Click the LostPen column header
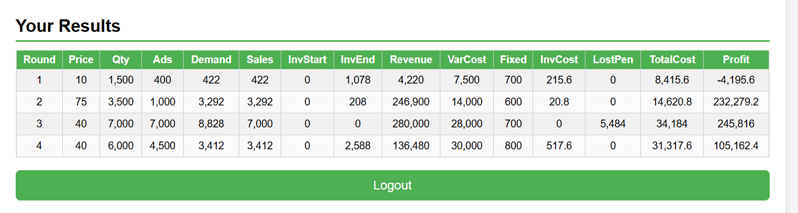This screenshot has height=213, width=798. pos(613,60)
